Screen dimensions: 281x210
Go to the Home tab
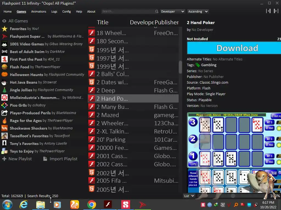pos(7,11)
